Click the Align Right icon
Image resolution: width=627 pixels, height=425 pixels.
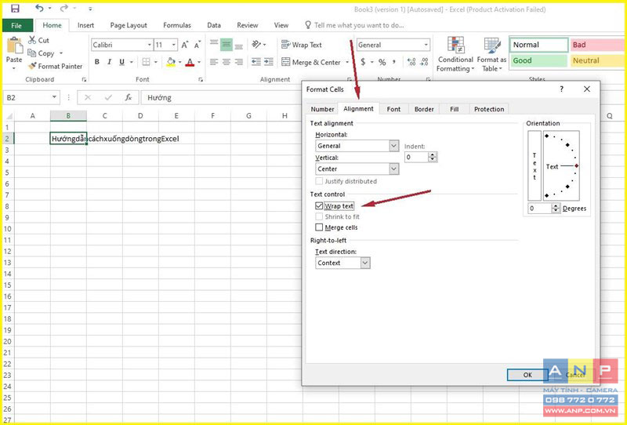click(x=239, y=62)
